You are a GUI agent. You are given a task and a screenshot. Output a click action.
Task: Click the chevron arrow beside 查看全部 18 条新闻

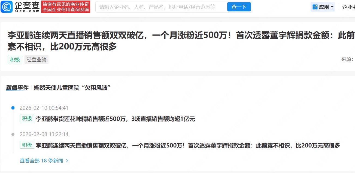click(67, 161)
